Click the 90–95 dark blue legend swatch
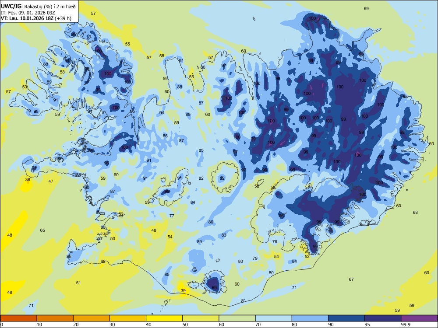438x328 pixels. pos(346,318)
